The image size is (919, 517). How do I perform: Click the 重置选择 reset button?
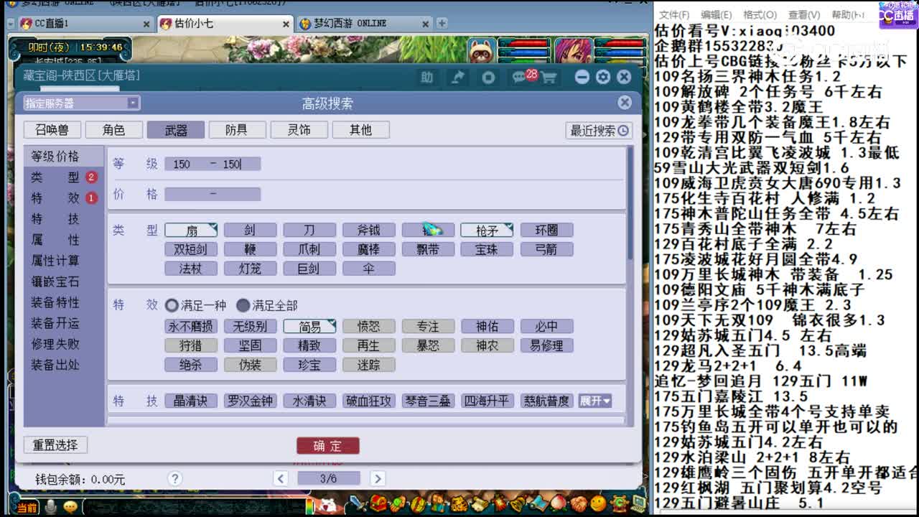point(55,445)
